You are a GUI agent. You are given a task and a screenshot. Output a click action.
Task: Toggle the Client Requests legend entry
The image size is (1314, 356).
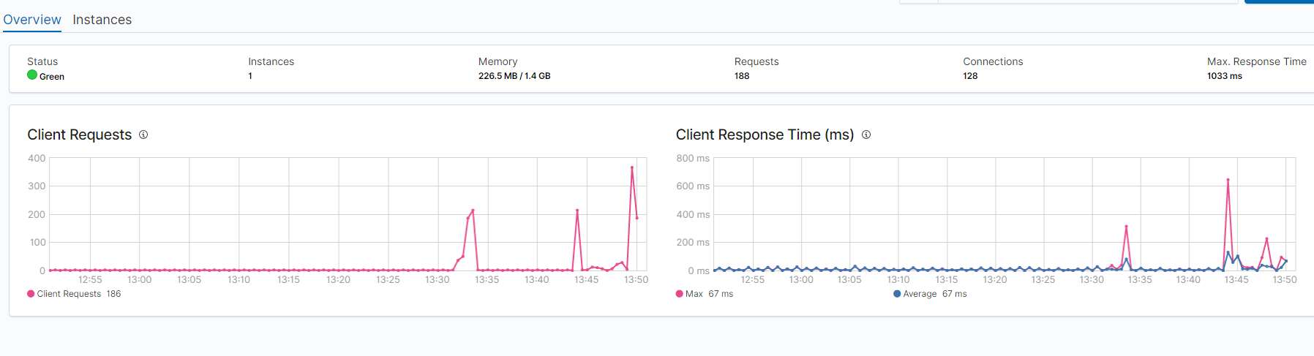click(x=74, y=294)
